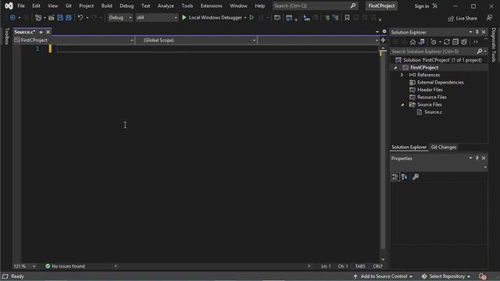
Task: Switch to the Git Changes tab
Action: tap(444, 148)
